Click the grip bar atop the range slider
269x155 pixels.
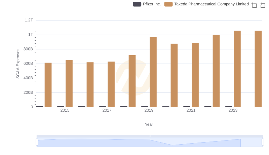click(150, 136)
